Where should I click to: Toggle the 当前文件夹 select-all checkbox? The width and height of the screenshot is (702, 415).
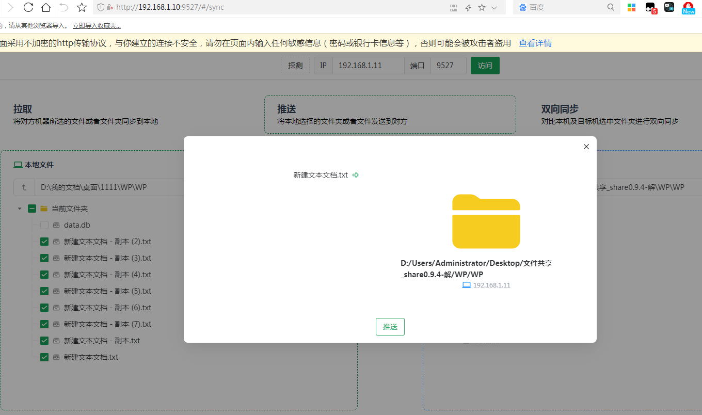click(x=32, y=209)
